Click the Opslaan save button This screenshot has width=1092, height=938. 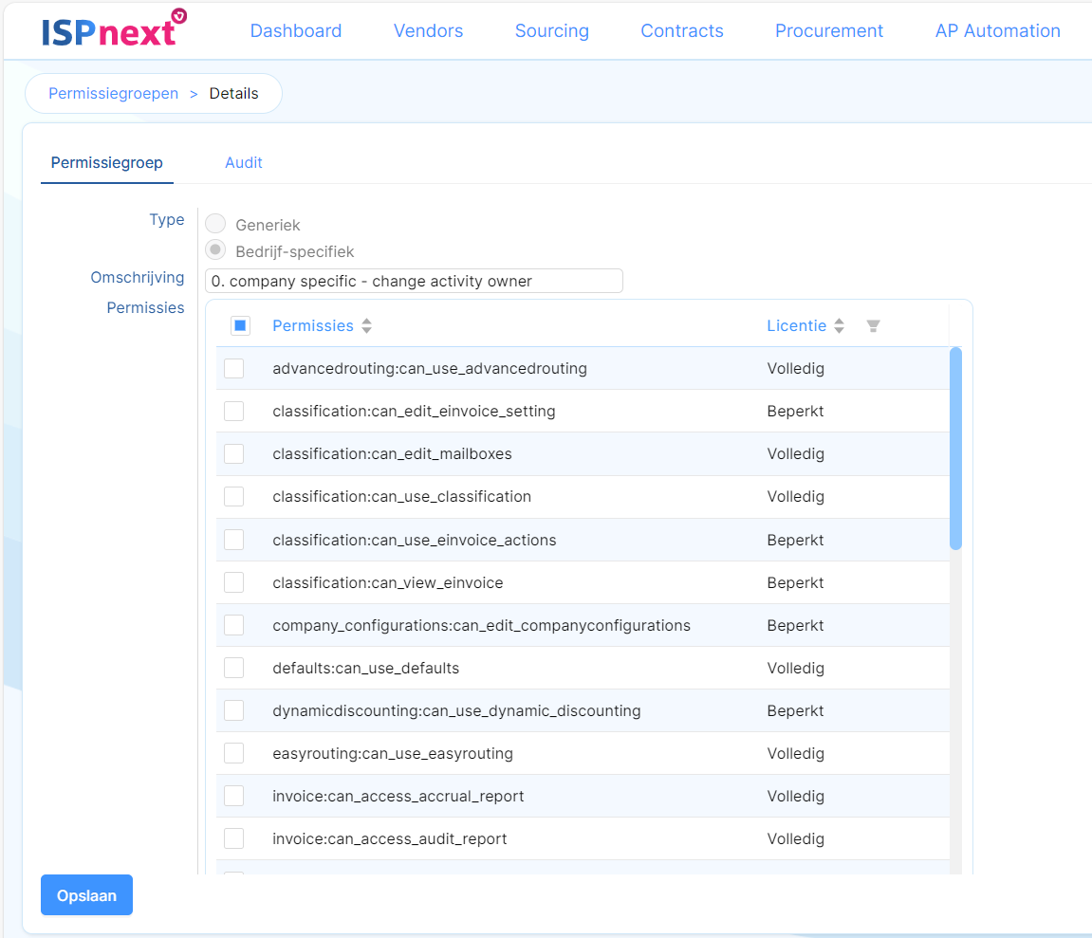(86, 894)
